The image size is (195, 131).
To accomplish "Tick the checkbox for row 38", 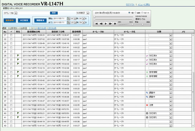I will point(11,105).
